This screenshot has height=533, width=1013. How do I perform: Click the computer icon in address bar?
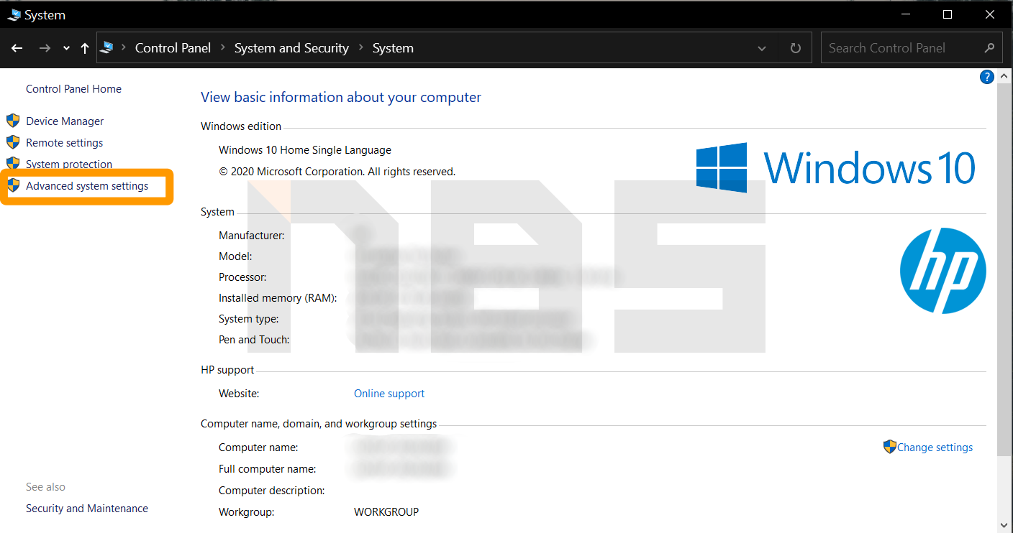(x=107, y=47)
